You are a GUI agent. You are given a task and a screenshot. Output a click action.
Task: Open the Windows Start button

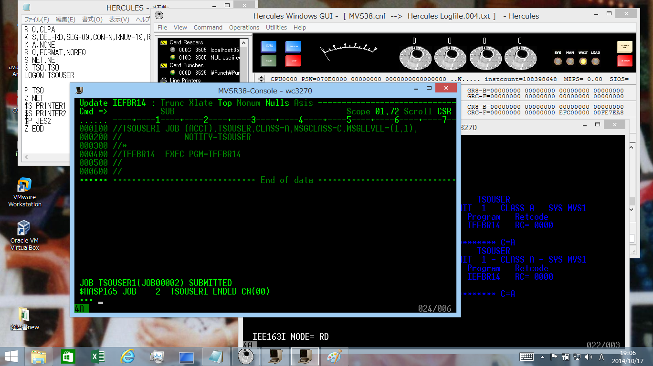tap(11, 356)
